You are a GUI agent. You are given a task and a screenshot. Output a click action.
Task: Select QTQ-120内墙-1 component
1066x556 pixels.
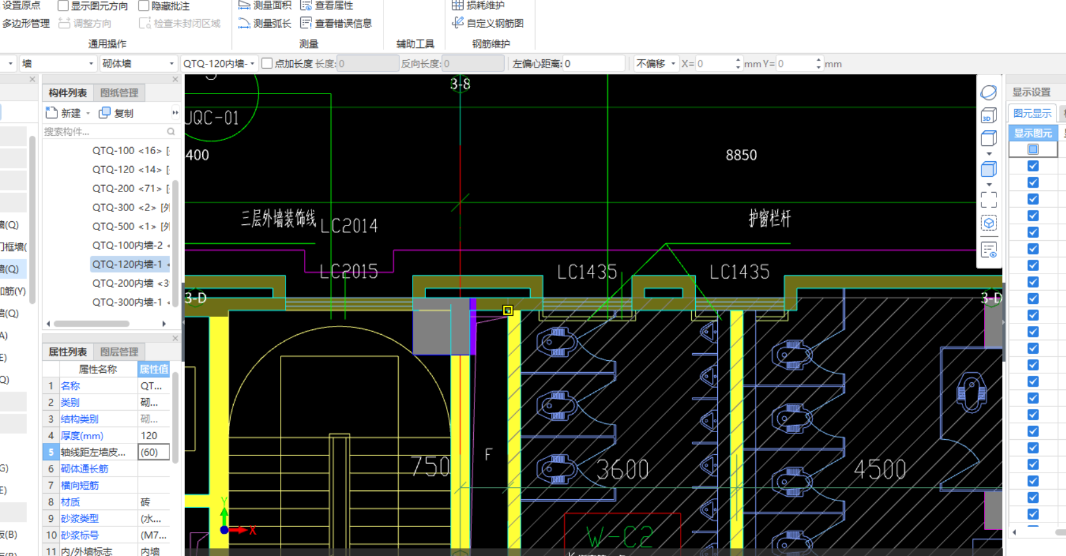point(130,264)
